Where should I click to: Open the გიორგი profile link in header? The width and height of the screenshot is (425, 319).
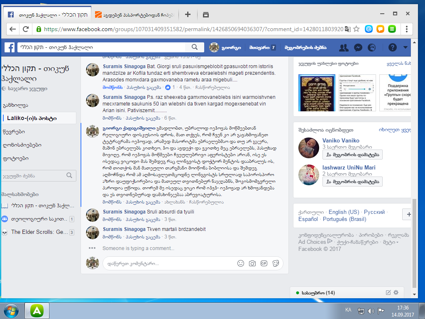pyautogui.click(x=225, y=47)
